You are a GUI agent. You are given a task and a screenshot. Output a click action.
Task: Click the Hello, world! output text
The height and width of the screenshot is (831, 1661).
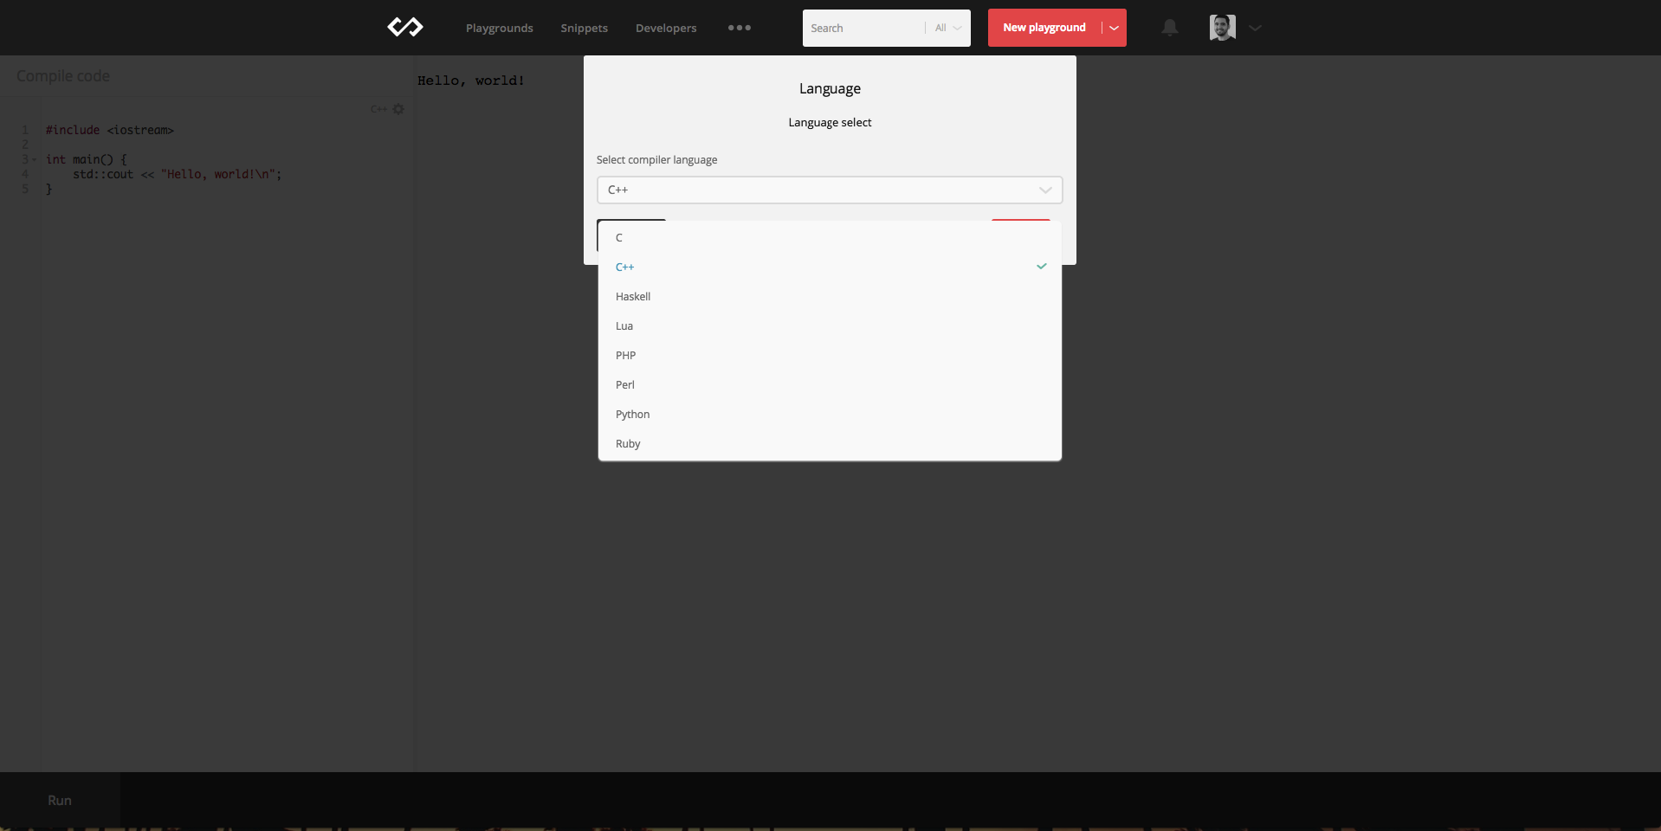(x=470, y=81)
